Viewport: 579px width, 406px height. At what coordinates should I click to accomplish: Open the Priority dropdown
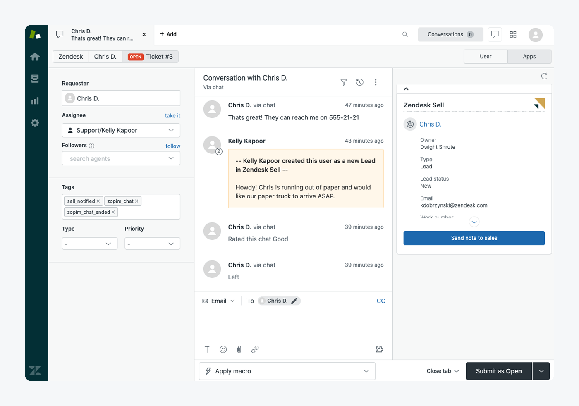pyautogui.click(x=152, y=244)
